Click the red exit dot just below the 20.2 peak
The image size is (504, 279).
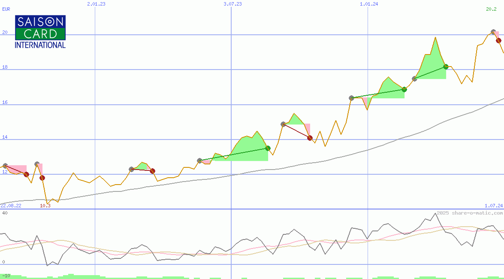498,40
